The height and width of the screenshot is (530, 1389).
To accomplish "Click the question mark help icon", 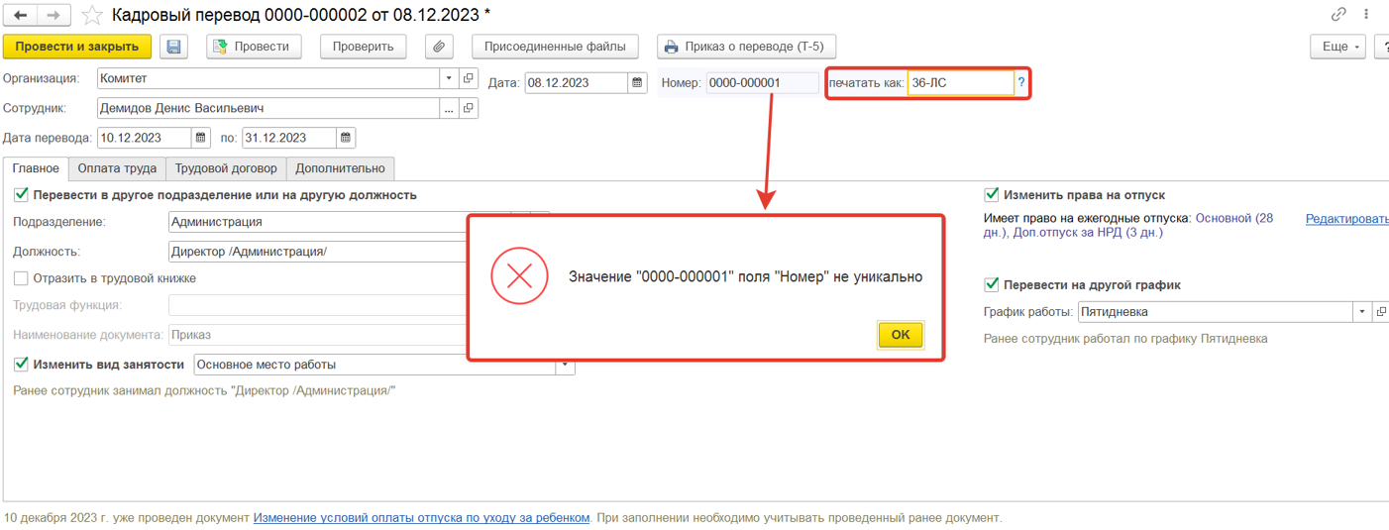I will pyautogui.click(x=1021, y=83).
